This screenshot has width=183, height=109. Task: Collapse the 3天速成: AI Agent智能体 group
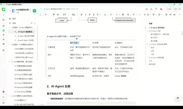(9, 28)
